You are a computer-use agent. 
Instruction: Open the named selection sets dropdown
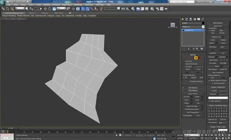[x=112, y=8]
